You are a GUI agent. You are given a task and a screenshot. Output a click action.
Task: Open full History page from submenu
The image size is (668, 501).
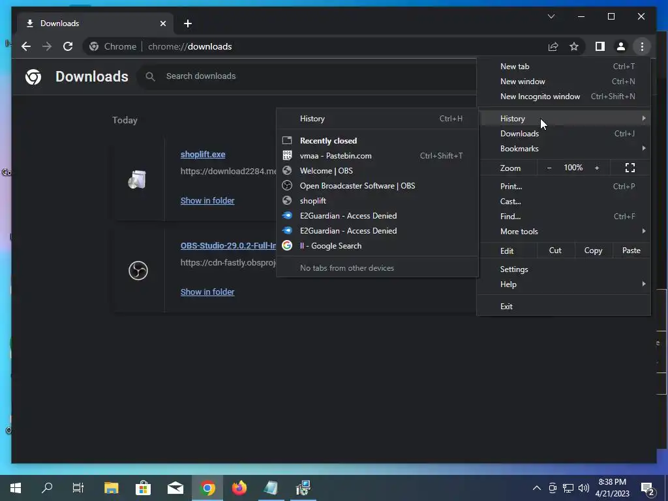(378, 119)
